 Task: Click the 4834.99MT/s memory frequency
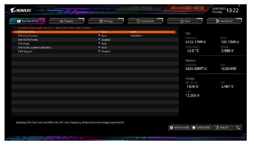click(196, 69)
